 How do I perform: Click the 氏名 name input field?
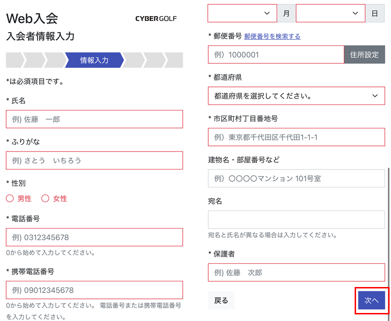click(x=94, y=119)
